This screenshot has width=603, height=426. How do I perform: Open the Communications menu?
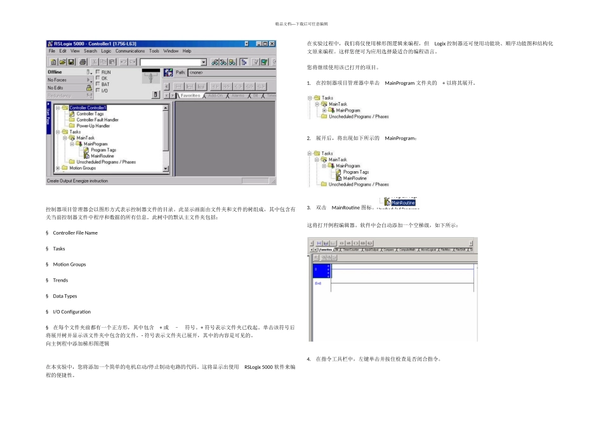[x=130, y=51]
